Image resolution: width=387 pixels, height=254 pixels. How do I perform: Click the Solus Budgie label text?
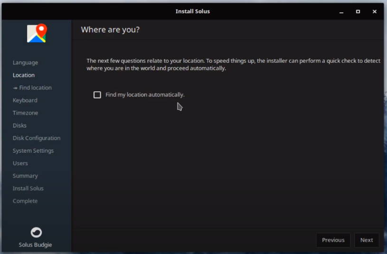(35, 245)
